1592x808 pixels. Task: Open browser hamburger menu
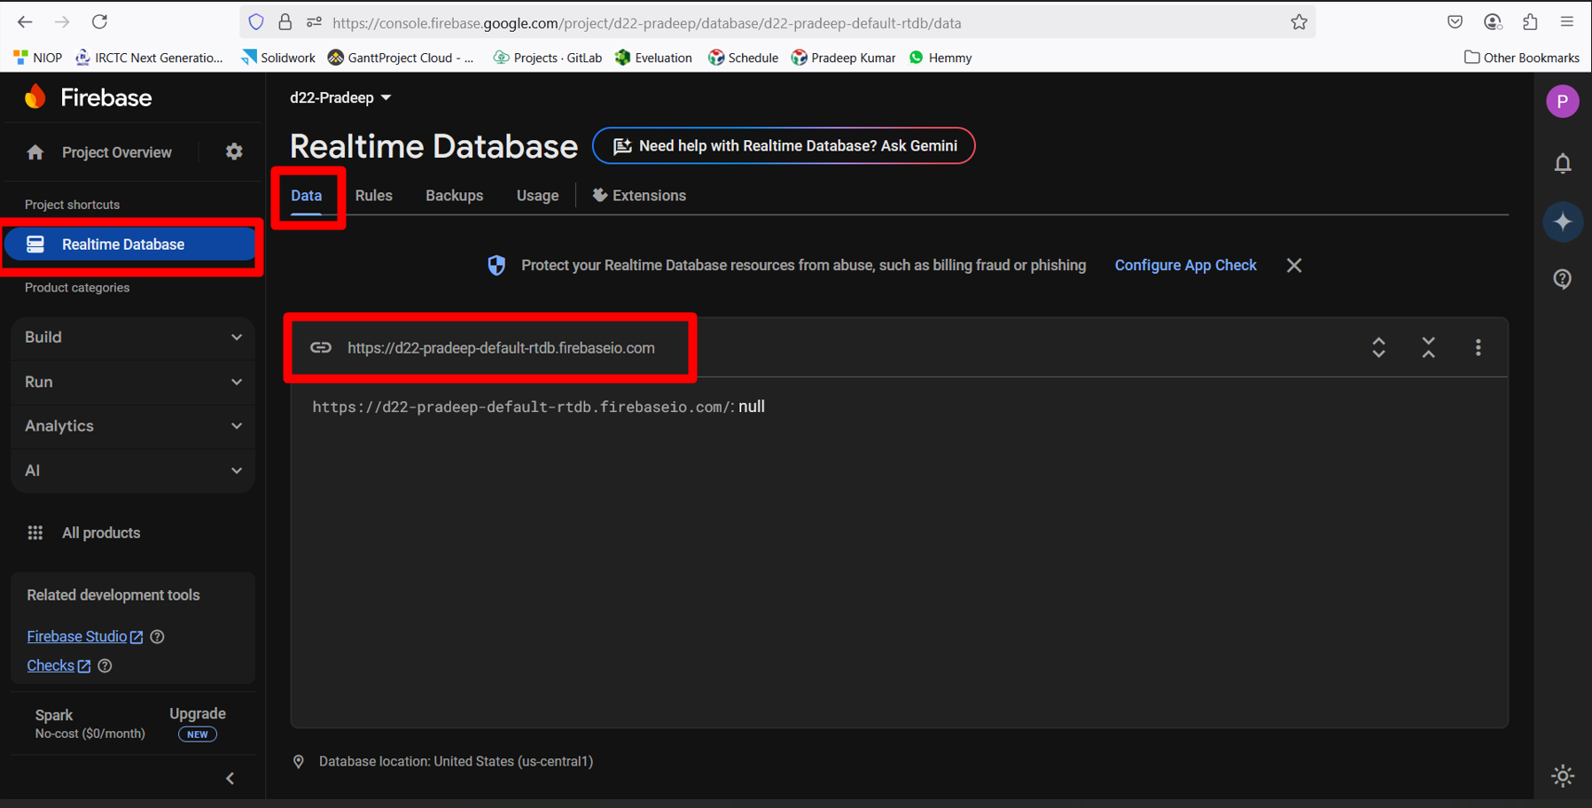click(1567, 22)
